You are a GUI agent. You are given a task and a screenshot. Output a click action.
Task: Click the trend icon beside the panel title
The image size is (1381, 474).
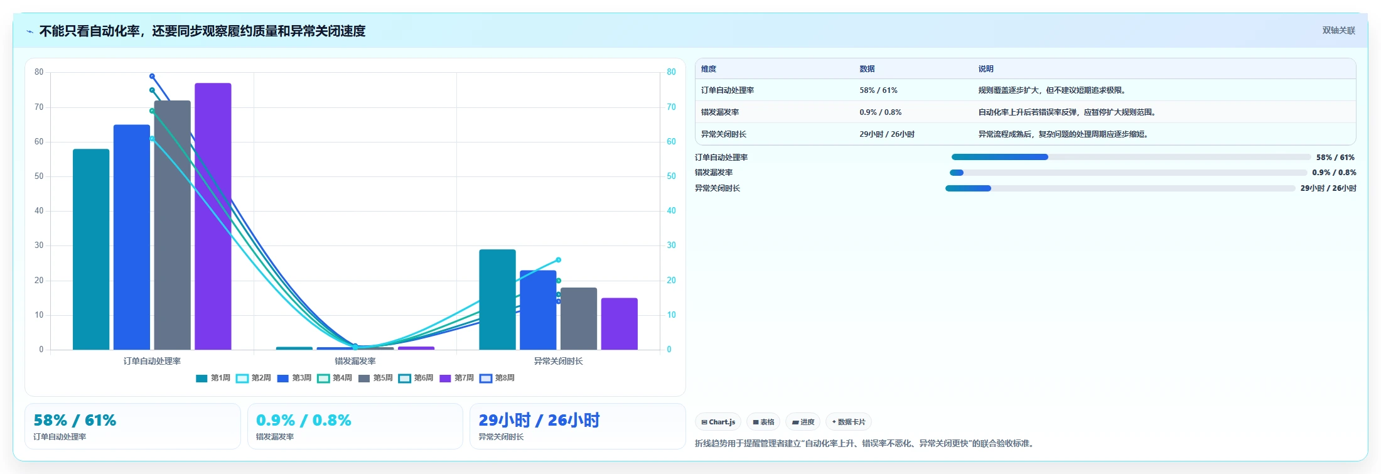(x=30, y=31)
